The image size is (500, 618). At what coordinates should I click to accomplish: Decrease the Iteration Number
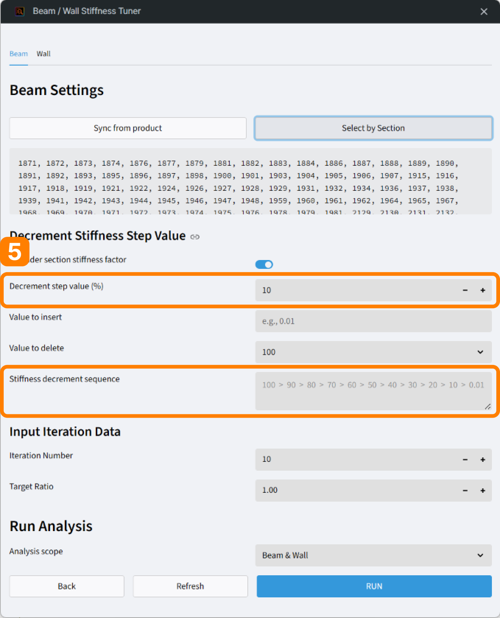465,460
